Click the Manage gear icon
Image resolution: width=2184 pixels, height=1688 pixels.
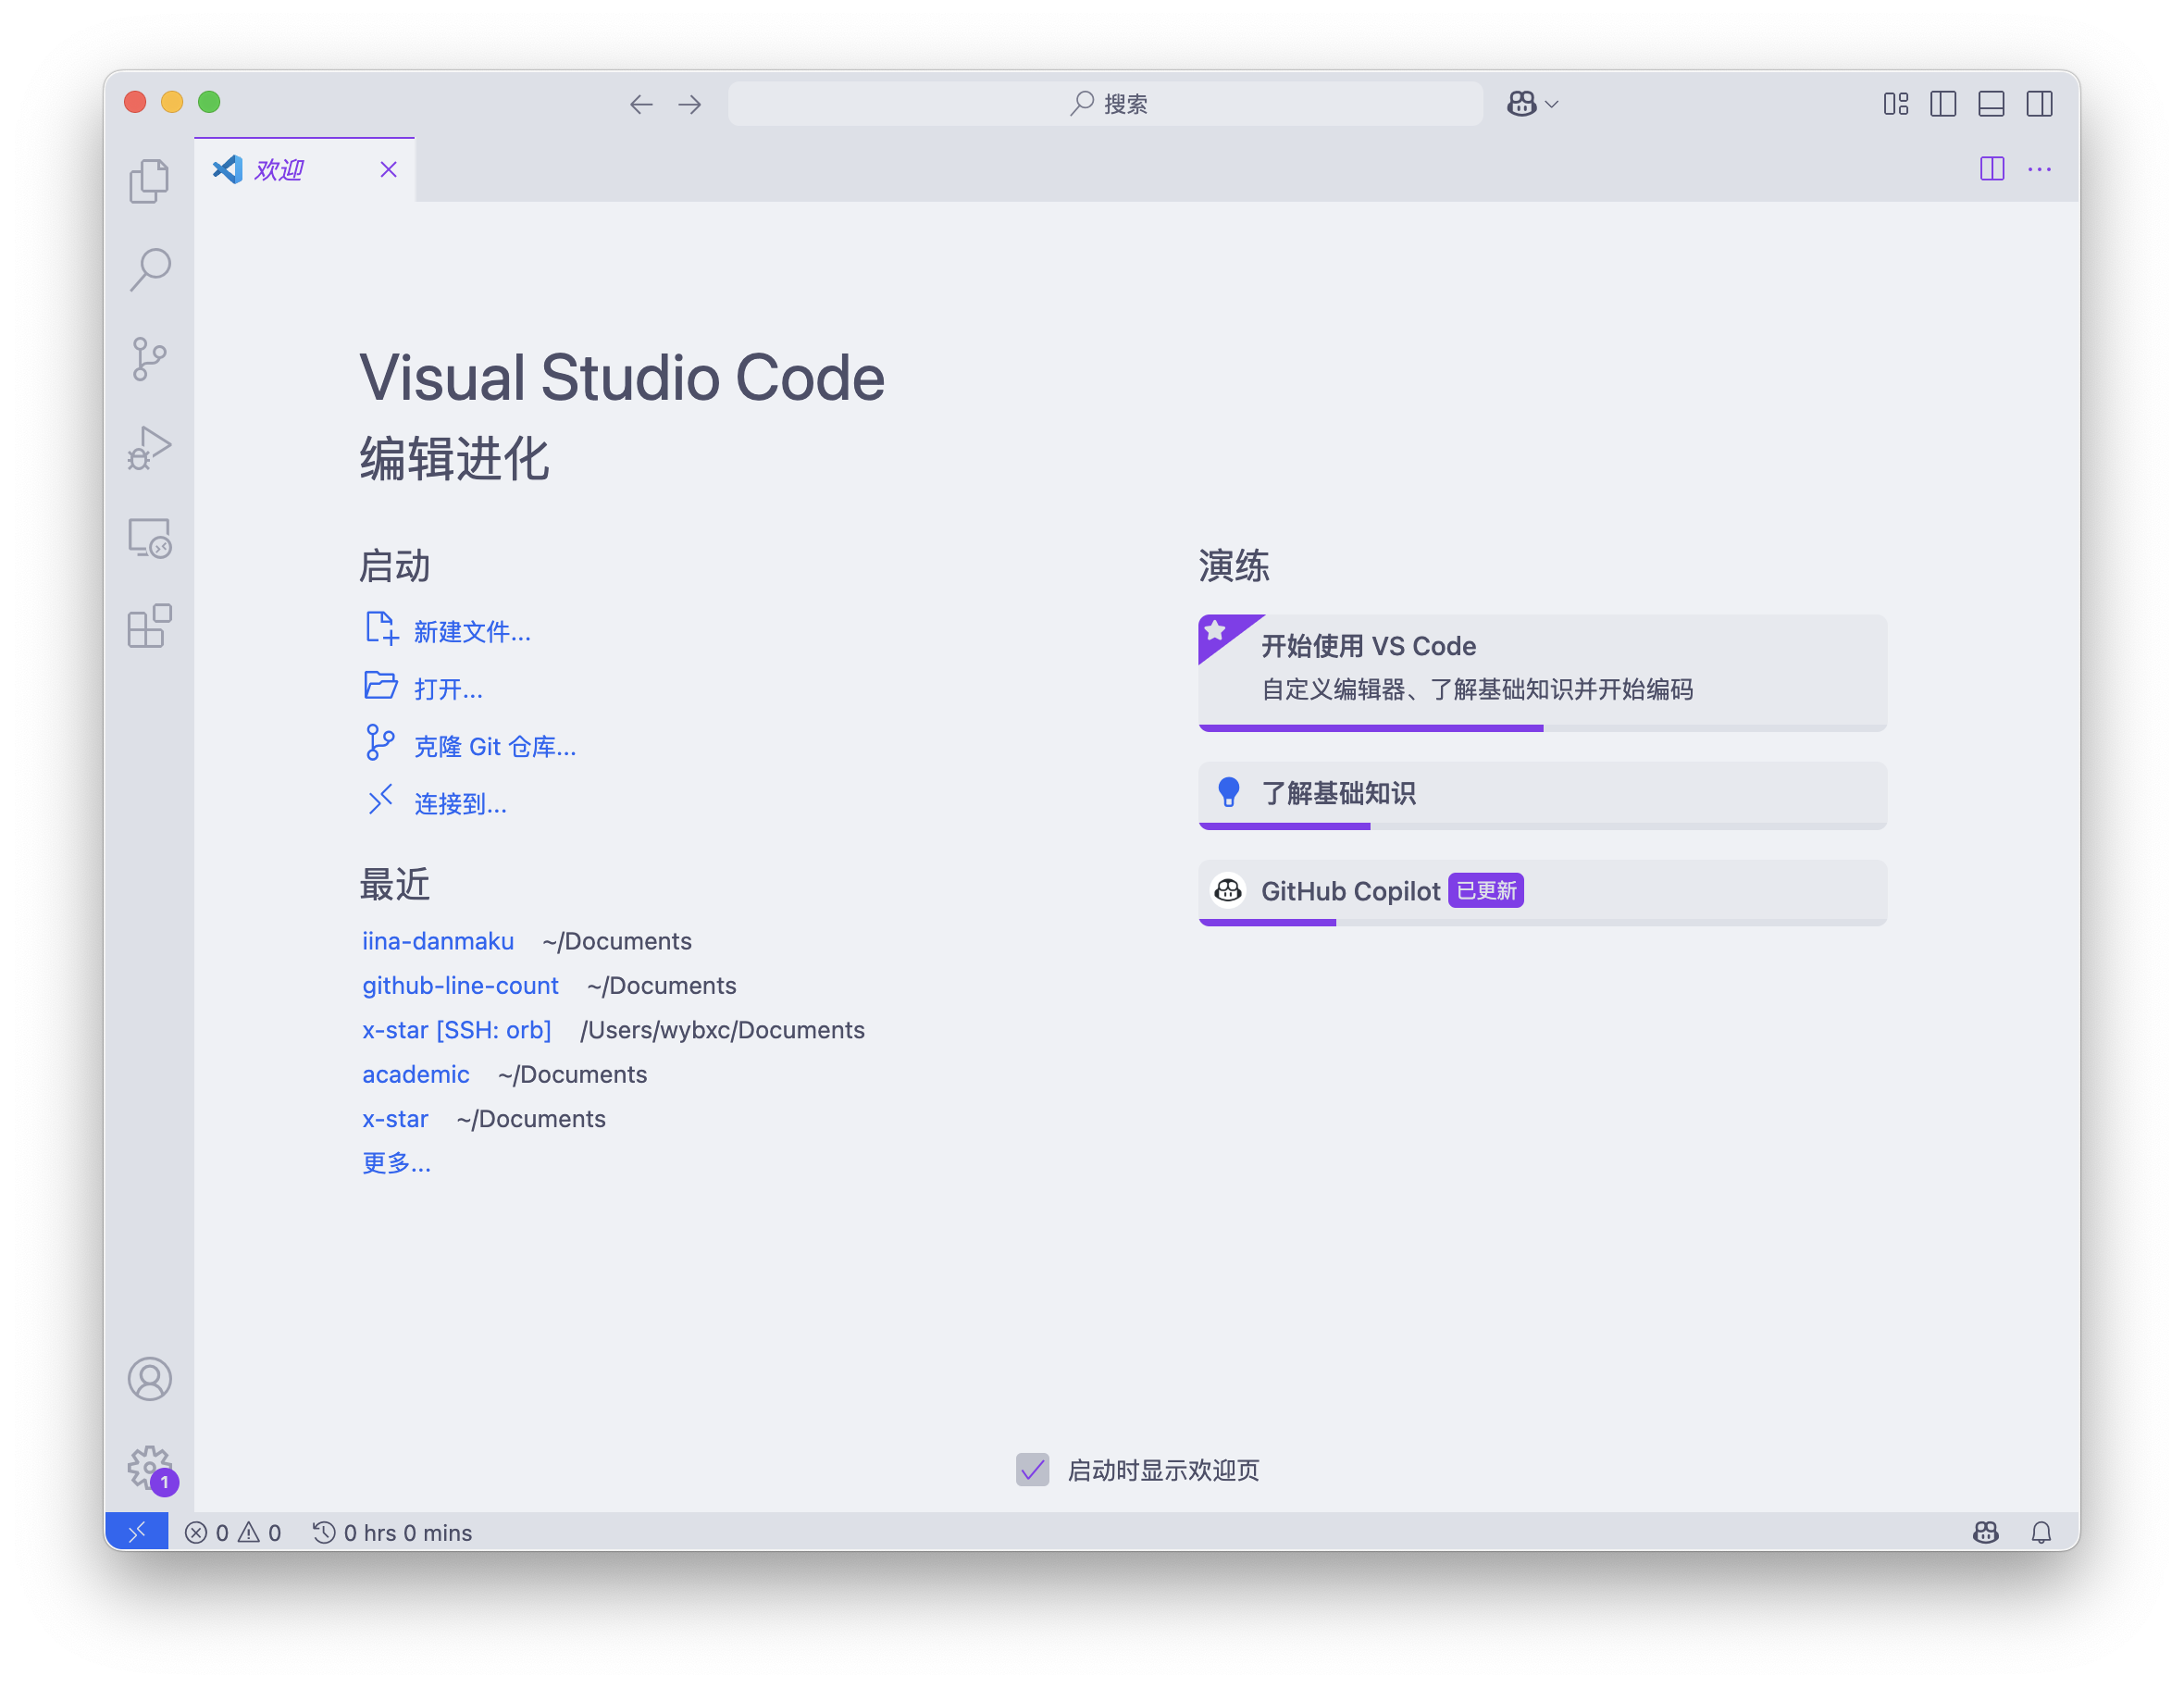149,1467
